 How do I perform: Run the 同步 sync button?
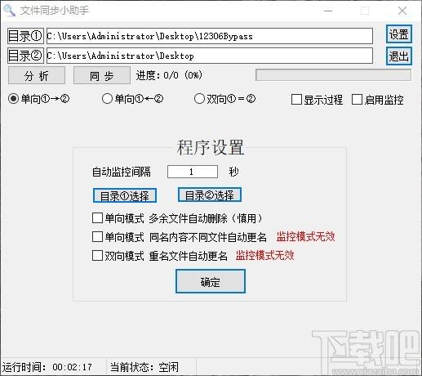pyautogui.click(x=102, y=75)
